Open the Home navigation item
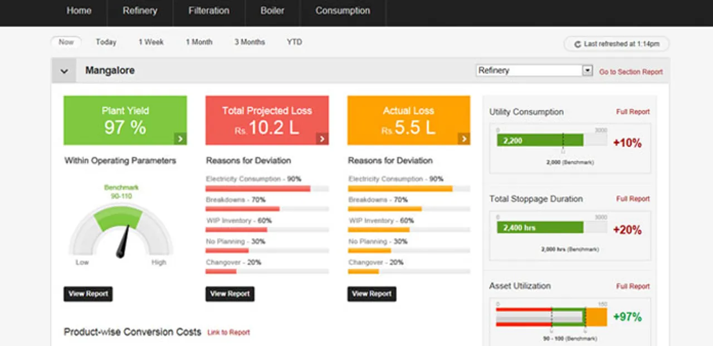 (79, 11)
